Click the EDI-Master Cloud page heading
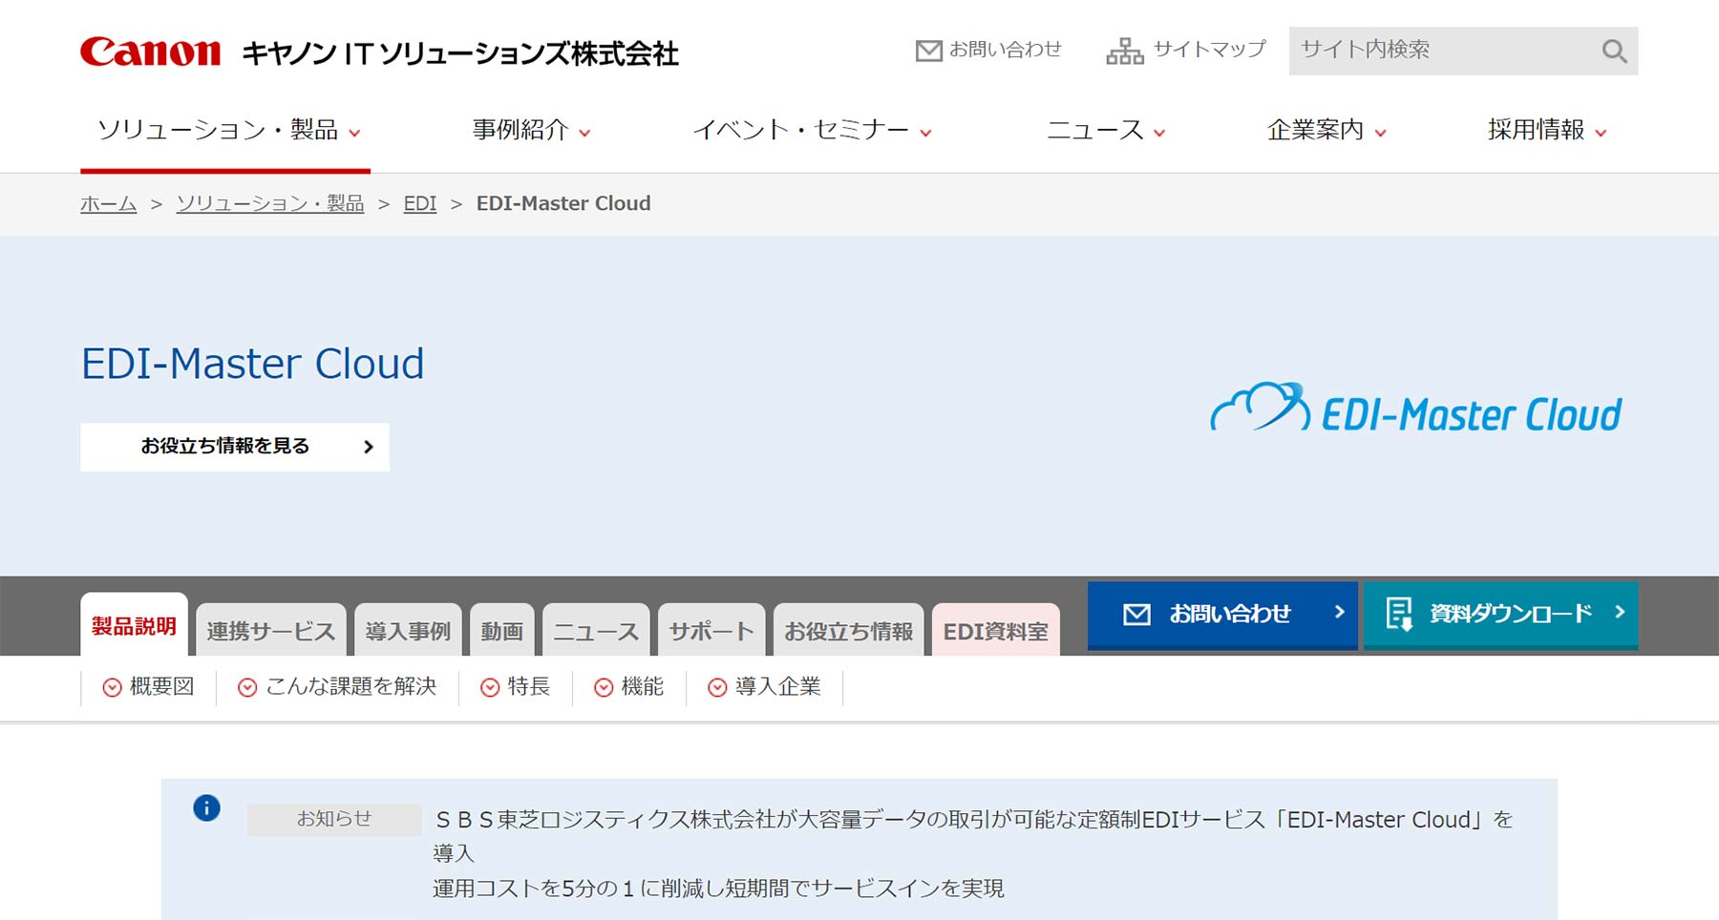This screenshot has width=1719, height=920. [253, 364]
